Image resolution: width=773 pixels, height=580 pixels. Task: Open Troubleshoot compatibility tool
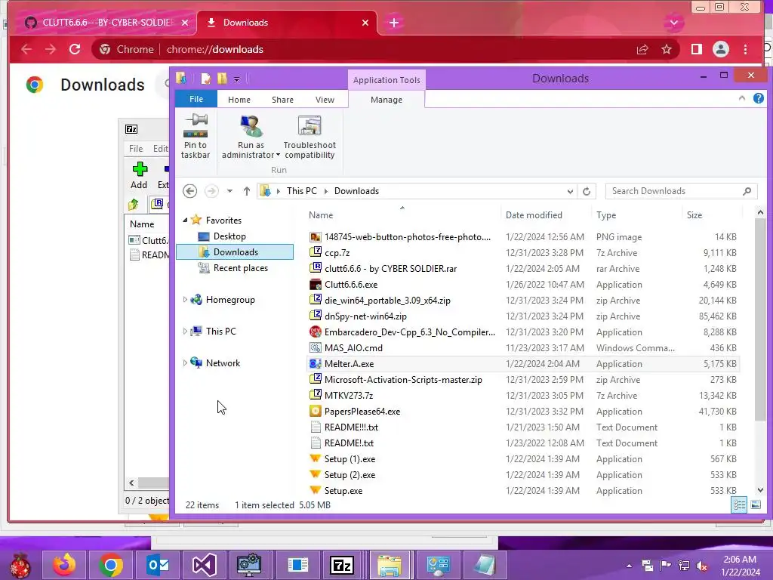[310, 137]
